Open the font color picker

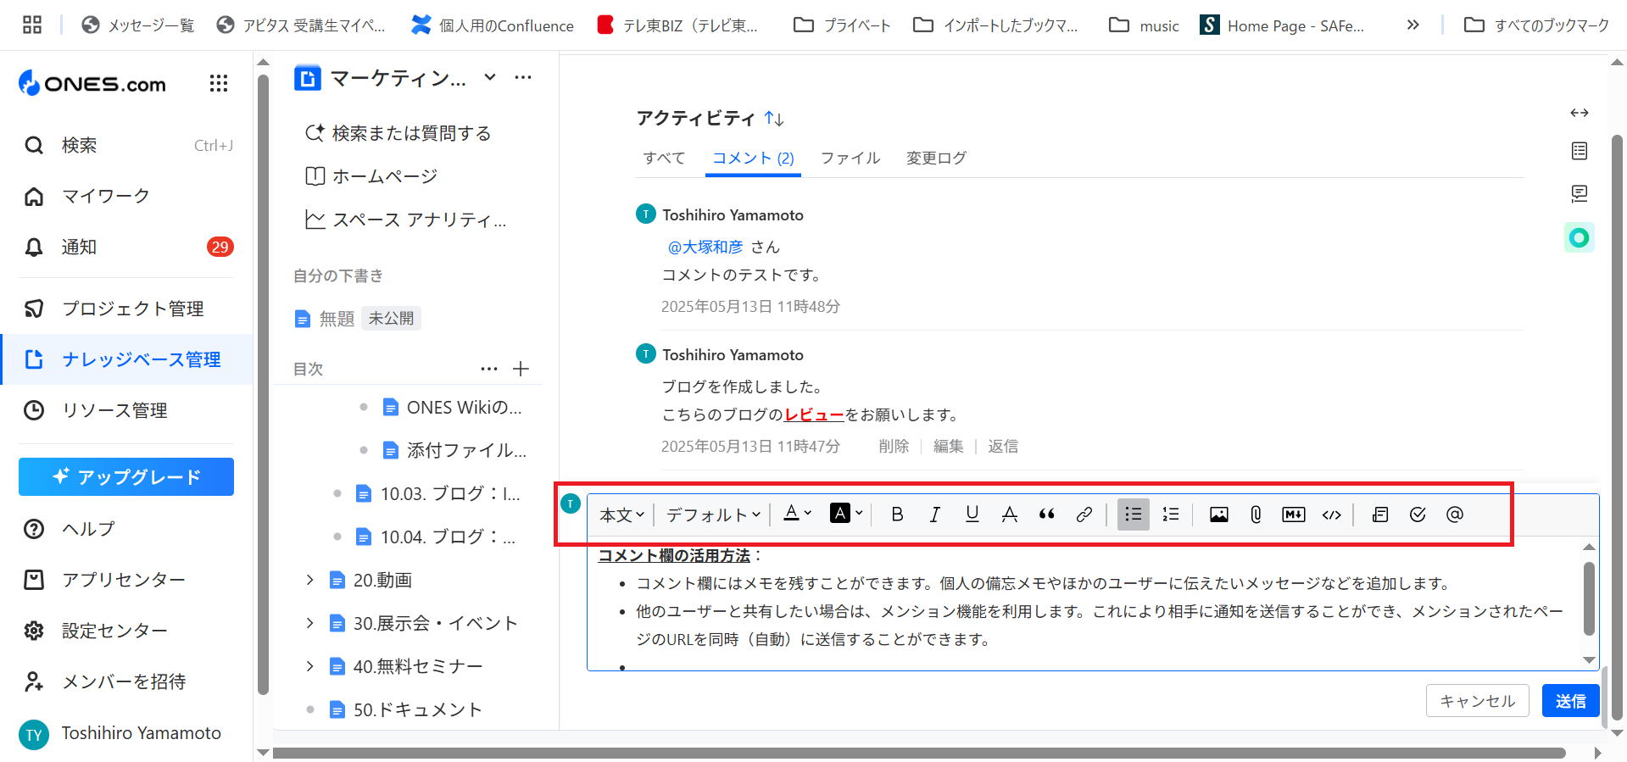(797, 514)
